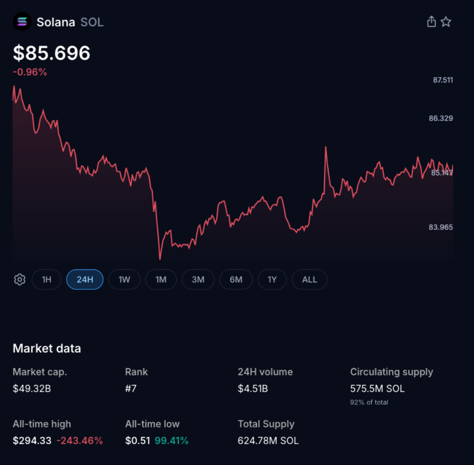
Task: Select the 1M range button
Action: point(161,280)
